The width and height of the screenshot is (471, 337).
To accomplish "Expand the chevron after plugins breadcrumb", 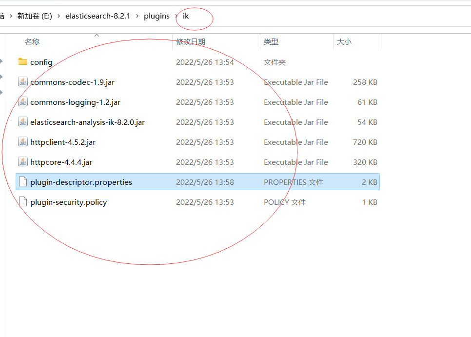I will click(177, 16).
